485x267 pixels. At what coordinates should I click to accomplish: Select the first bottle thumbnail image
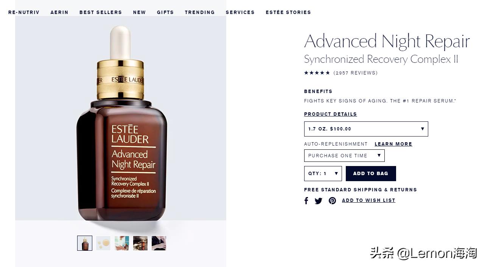85,243
